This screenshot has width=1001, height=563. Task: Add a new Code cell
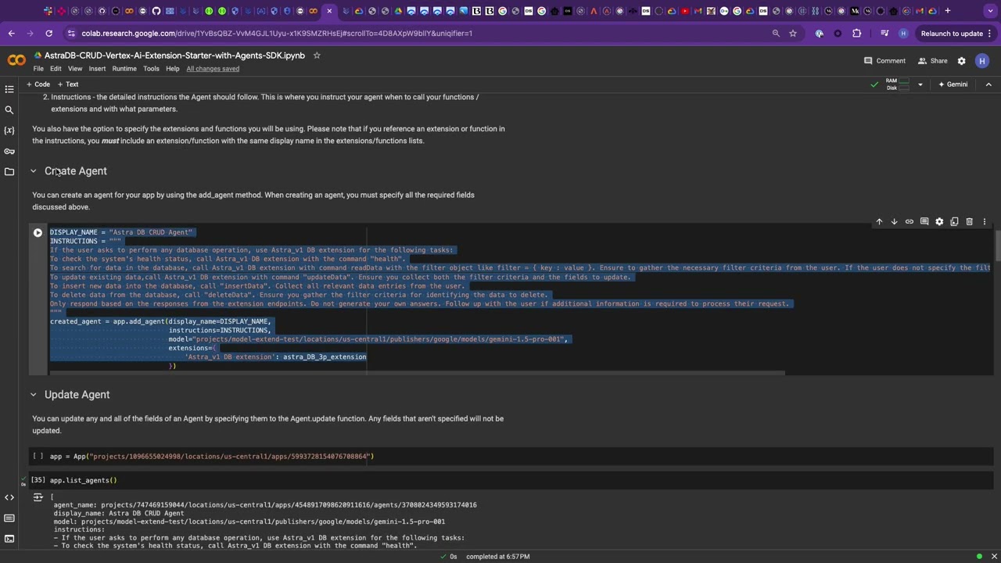tap(38, 84)
